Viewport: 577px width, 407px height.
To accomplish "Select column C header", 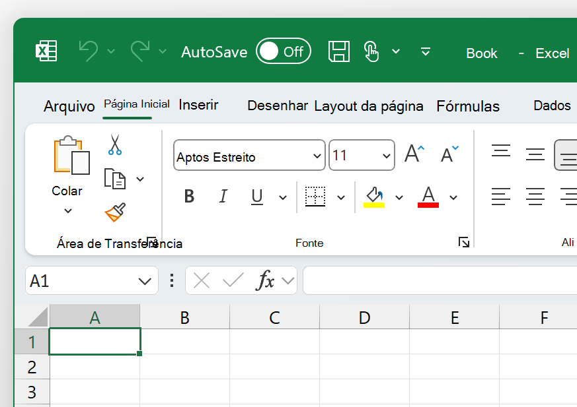I will click(274, 317).
